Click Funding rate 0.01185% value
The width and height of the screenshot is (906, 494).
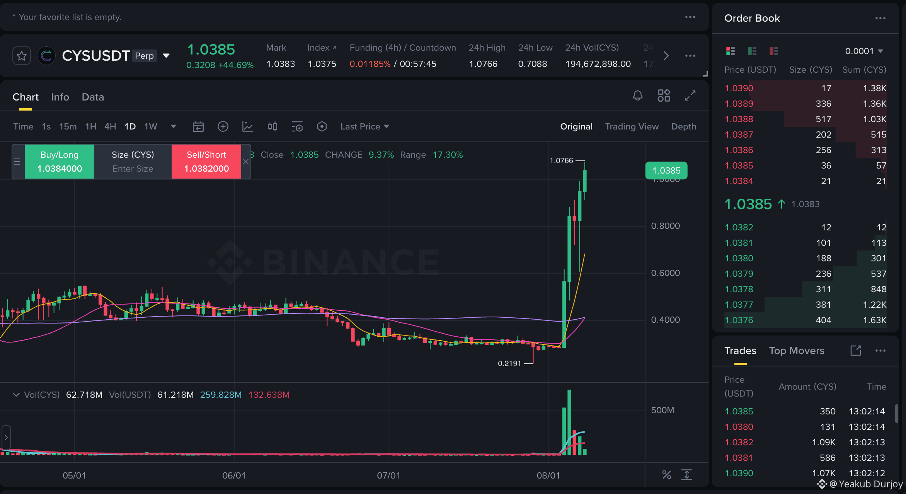click(x=370, y=64)
